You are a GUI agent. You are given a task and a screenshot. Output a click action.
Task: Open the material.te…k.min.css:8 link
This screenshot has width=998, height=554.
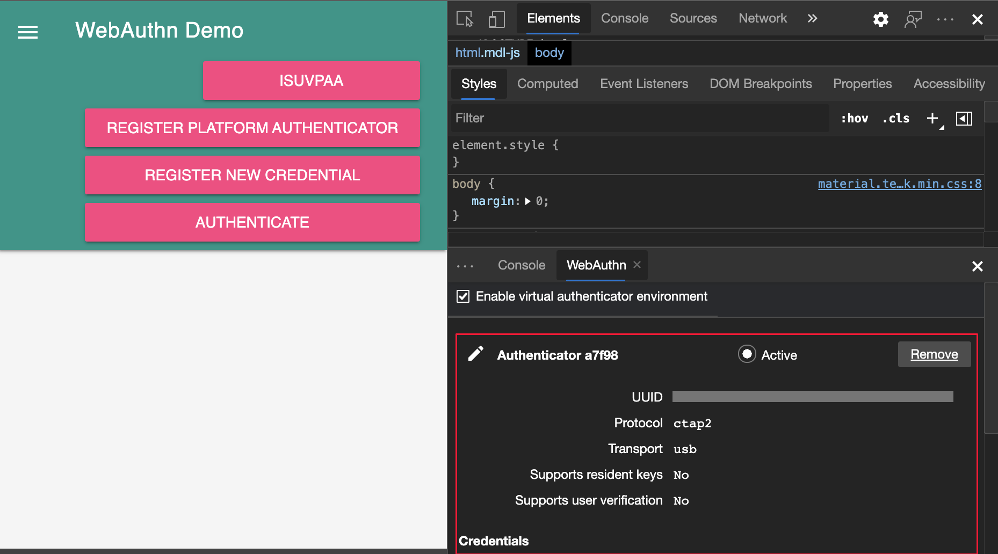click(899, 184)
